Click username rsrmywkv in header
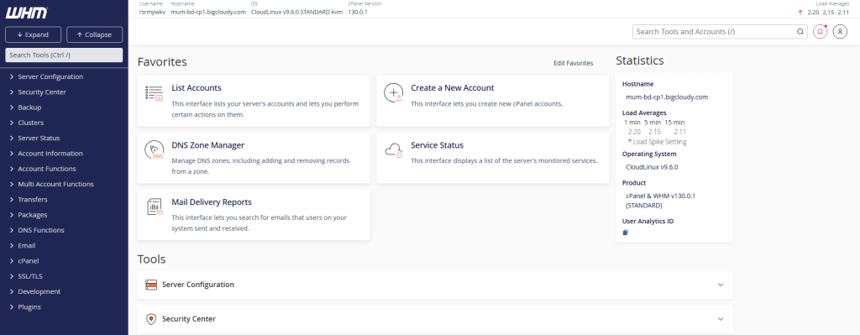 click(x=153, y=12)
